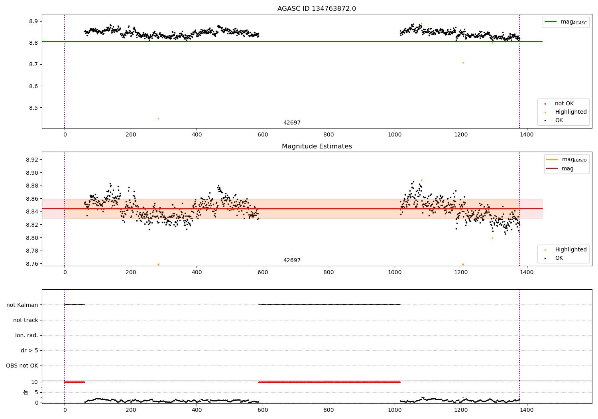The image size is (598, 419).
Task: Click the y-axis tick "8.7" in the top plot
Action: coord(33,65)
